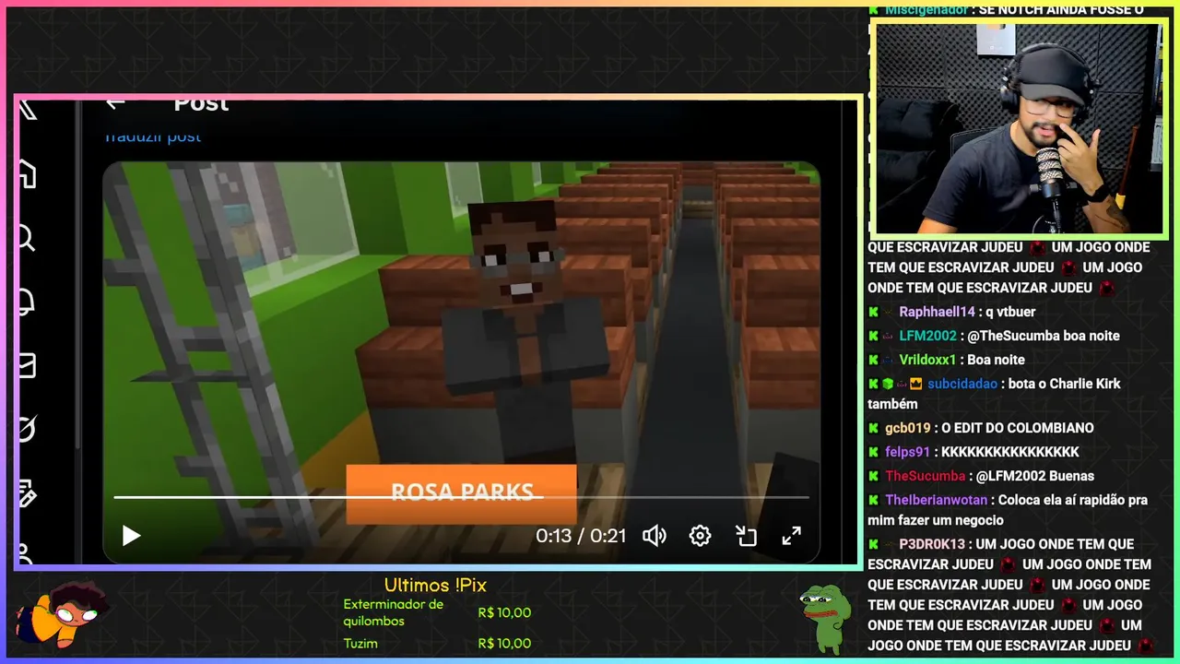Screen dimensions: 1180x664
Task: Click the Post page title
Action: tap(201, 103)
